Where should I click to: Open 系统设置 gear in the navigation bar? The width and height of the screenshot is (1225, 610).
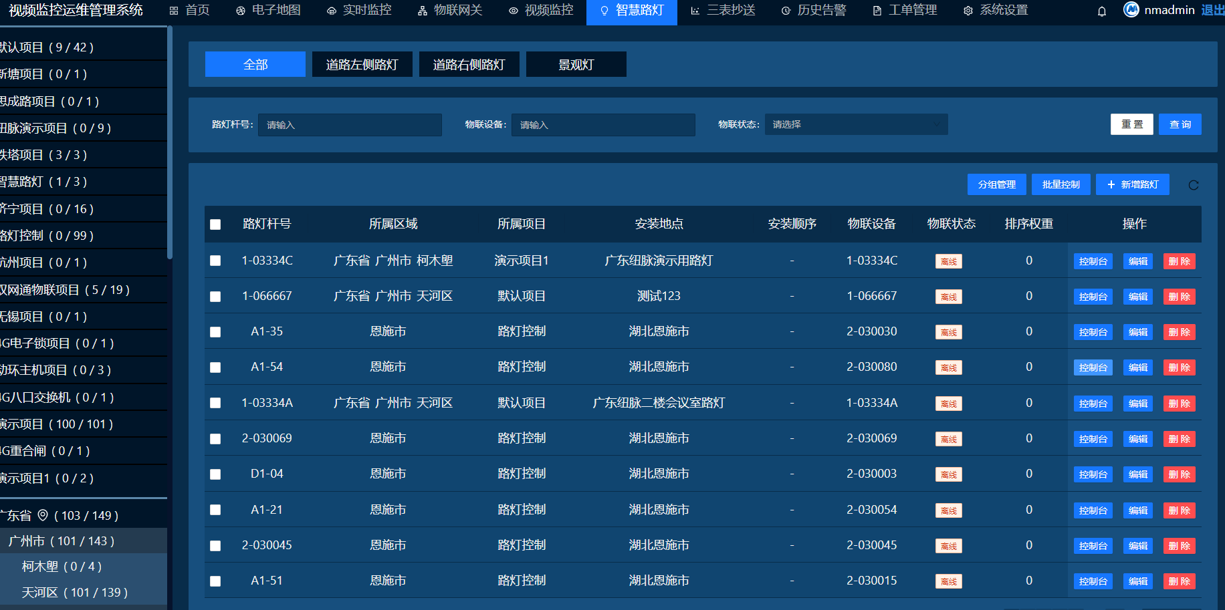click(968, 11)
